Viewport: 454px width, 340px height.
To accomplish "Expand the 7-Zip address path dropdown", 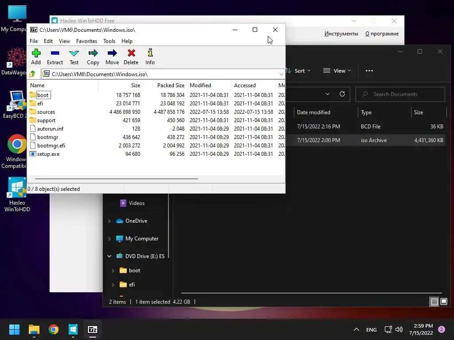I will 281,74.
